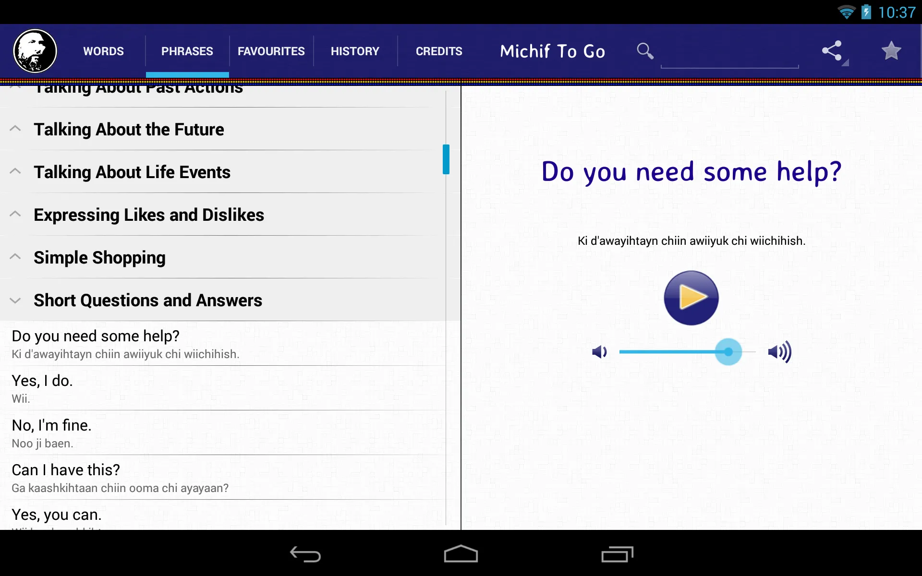This screenshot has width=922, height=576.
Task: Navigate to WORDS tab
Action: (x=103, y=50)
